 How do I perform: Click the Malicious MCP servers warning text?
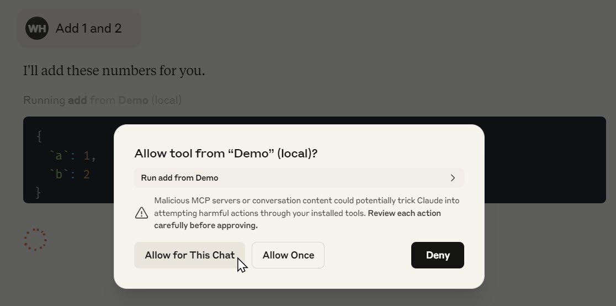tap(306, 213)
